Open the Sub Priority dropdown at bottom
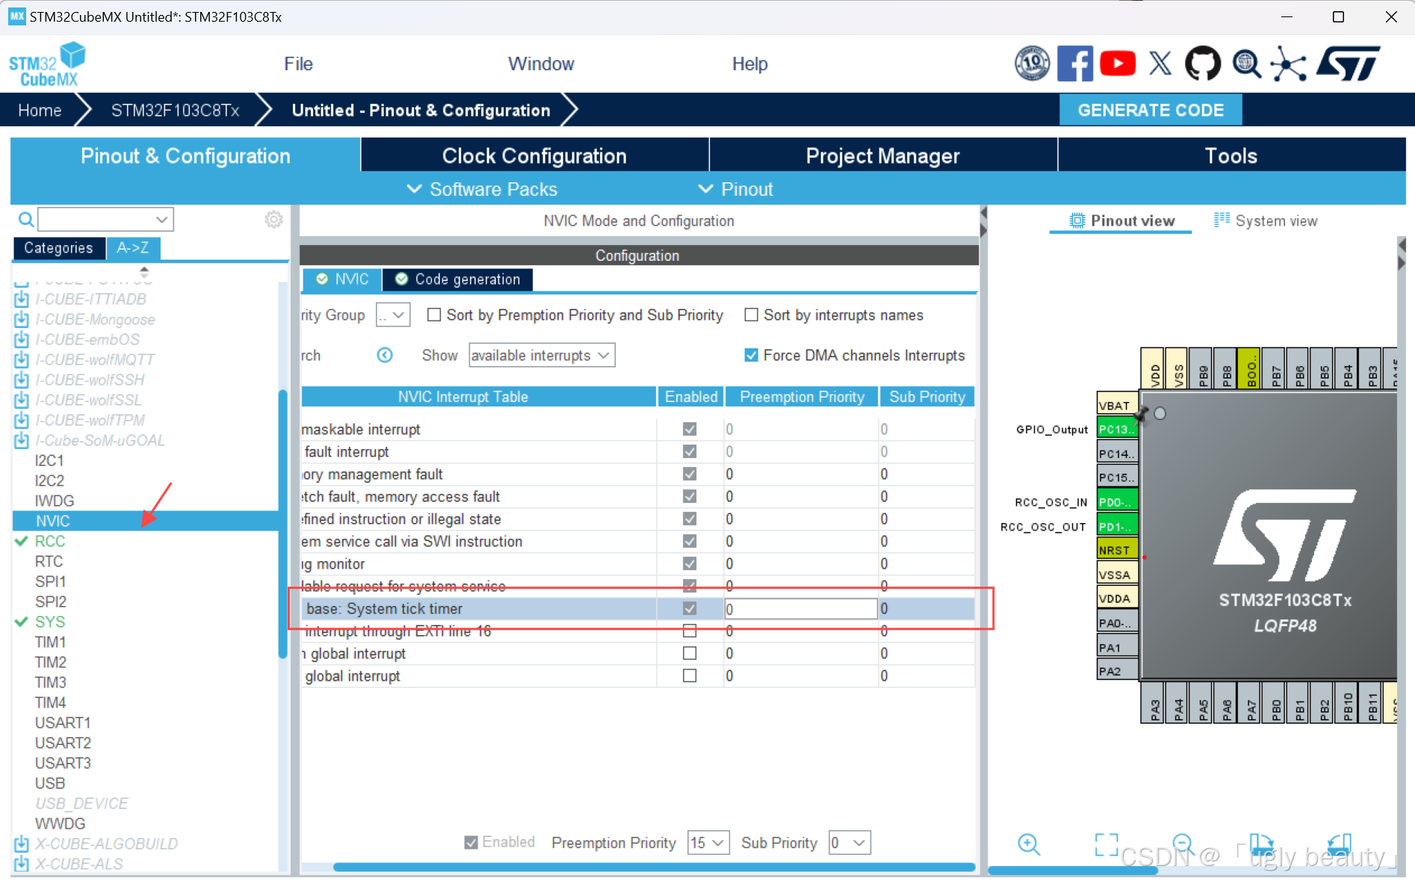The image size is (1415, 881). pos(849,843)
